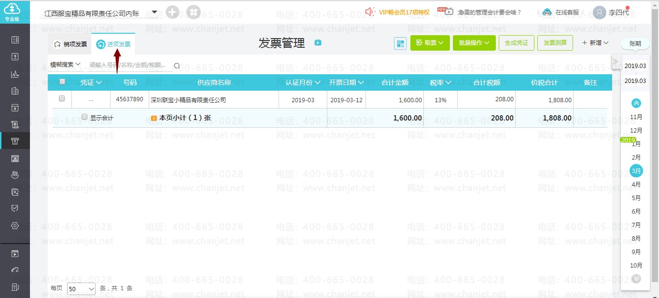Viewport: 659px width, 298px height.
Task: Enable the 显示合计 checkbox
Action: (84, 117)
